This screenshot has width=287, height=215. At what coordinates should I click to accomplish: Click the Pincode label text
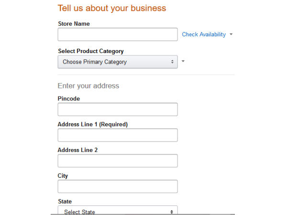(x=69, y=99)
